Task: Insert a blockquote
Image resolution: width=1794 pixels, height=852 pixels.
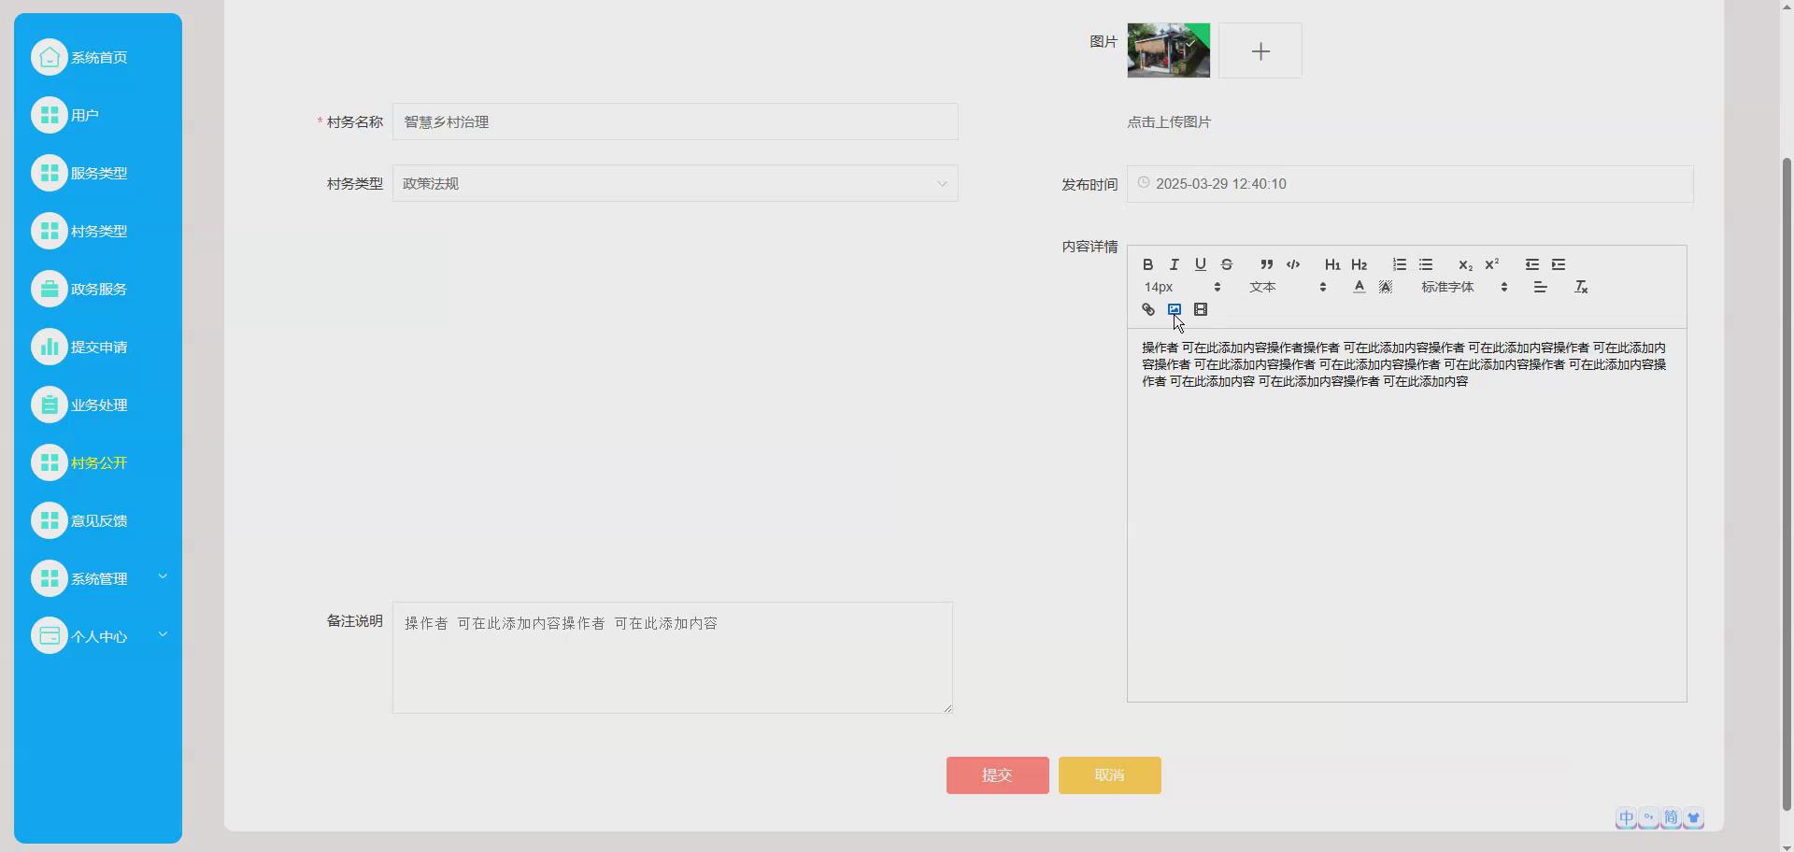Action: (1265, 264)
